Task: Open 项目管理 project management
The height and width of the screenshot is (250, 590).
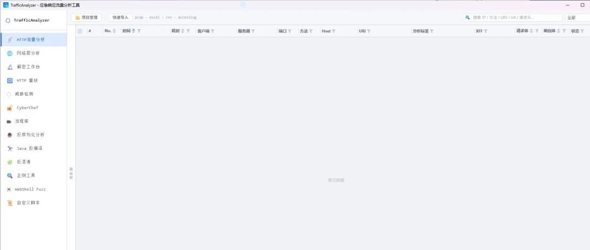Action: click(x=86, y=17)
